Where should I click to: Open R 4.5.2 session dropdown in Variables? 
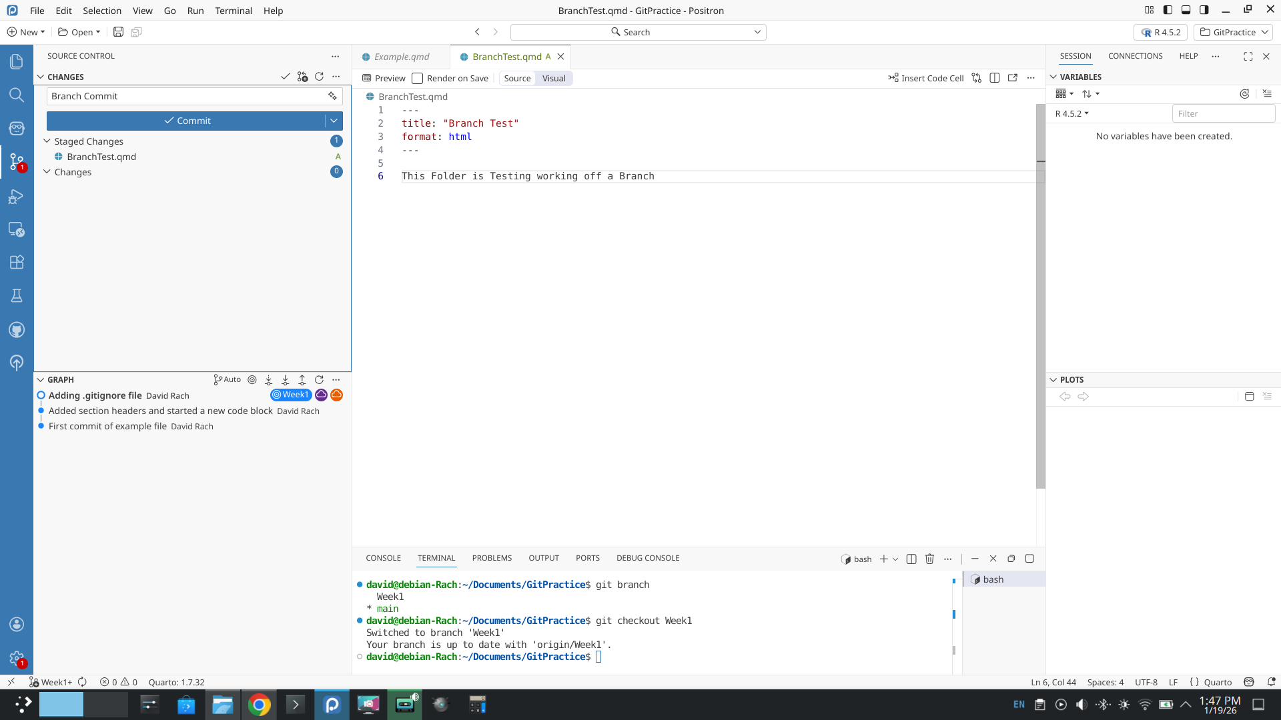coord(1072,113)
